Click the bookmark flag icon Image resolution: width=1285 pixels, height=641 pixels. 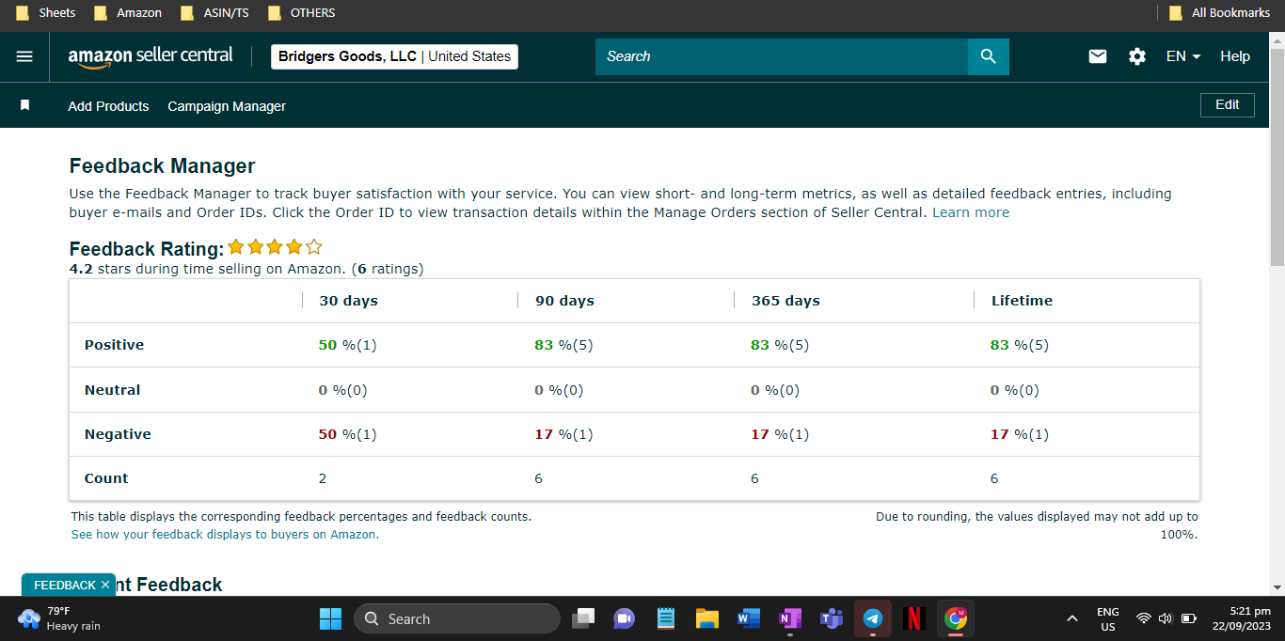pos(25,105)
